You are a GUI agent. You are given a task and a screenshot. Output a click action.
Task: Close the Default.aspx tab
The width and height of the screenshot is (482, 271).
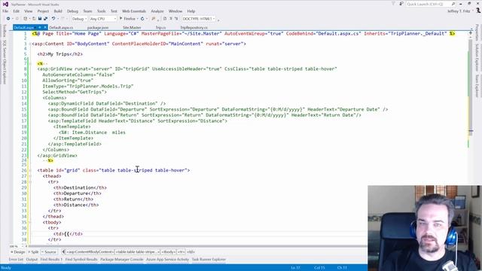pos(45,27)
